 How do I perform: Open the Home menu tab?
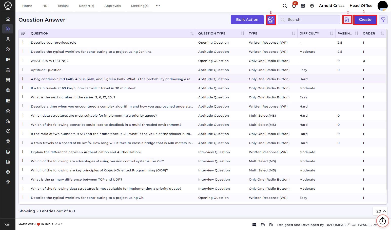click(x=27, y=6)
